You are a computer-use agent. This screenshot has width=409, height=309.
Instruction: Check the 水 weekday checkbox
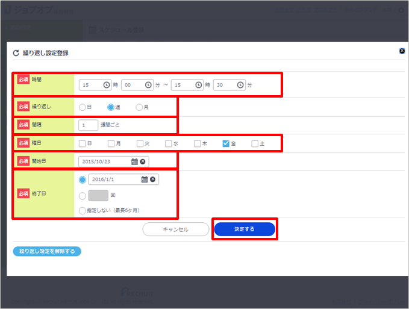point(169,143)
